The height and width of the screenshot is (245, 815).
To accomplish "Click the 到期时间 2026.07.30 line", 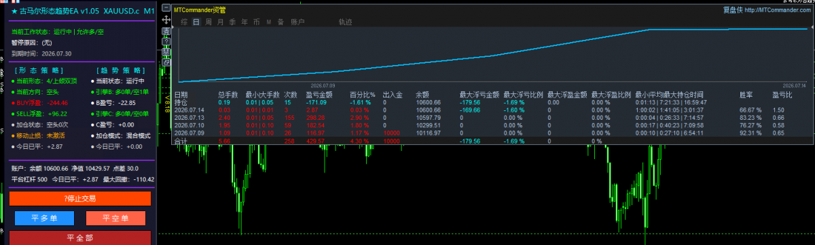I will (41, 53).
